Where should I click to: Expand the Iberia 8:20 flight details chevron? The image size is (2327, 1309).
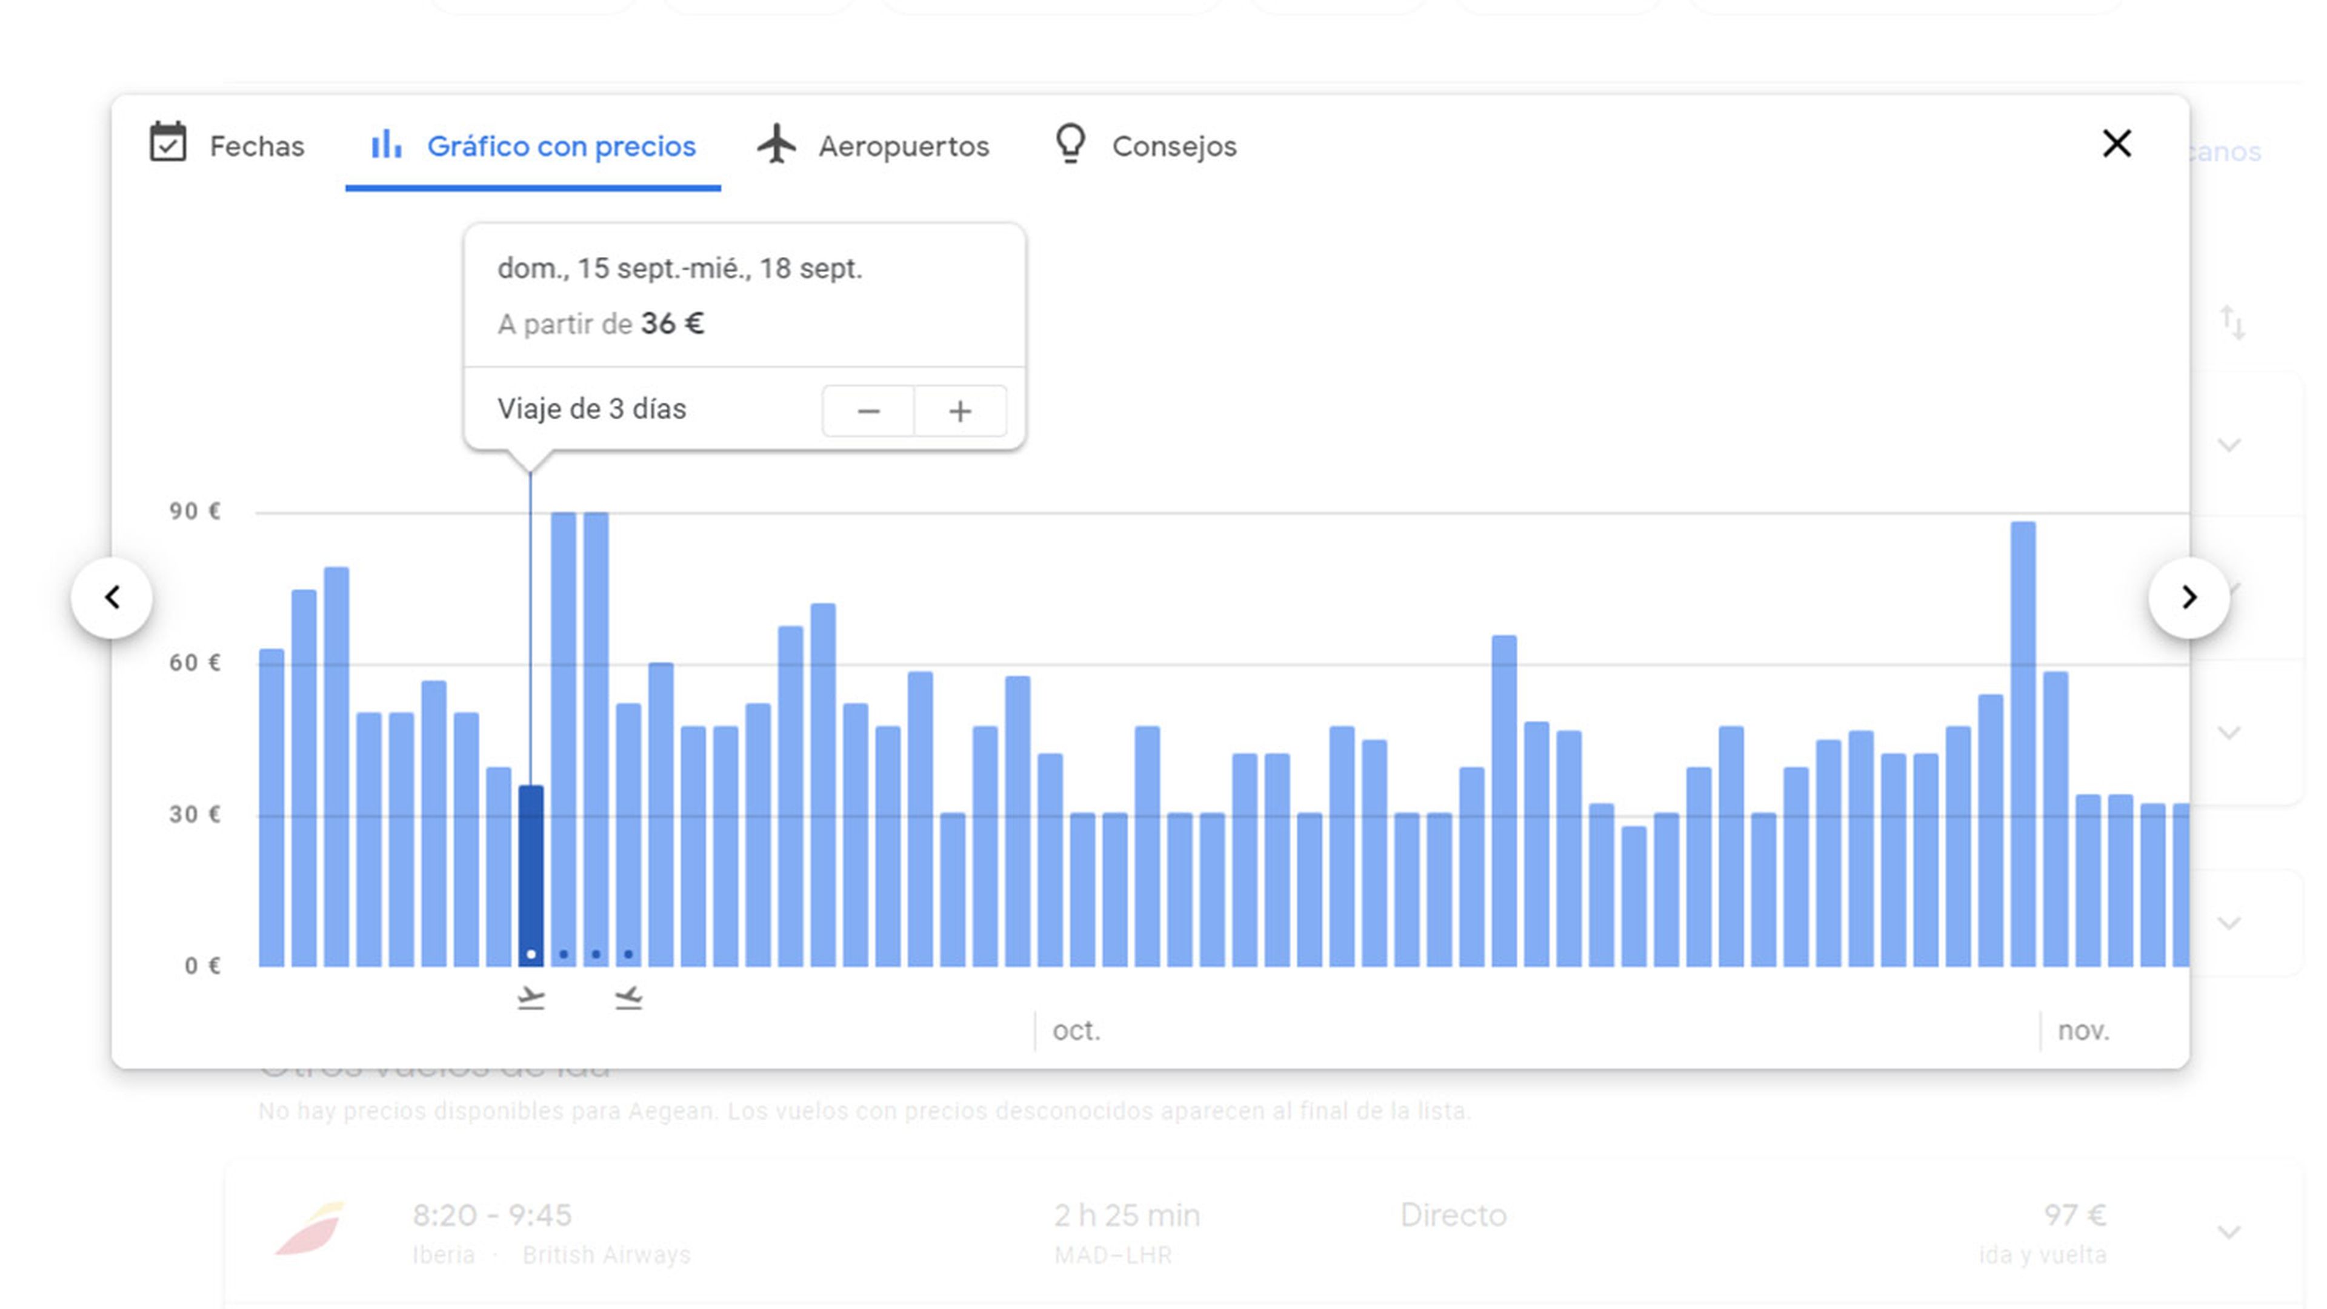point(2229,1232)
